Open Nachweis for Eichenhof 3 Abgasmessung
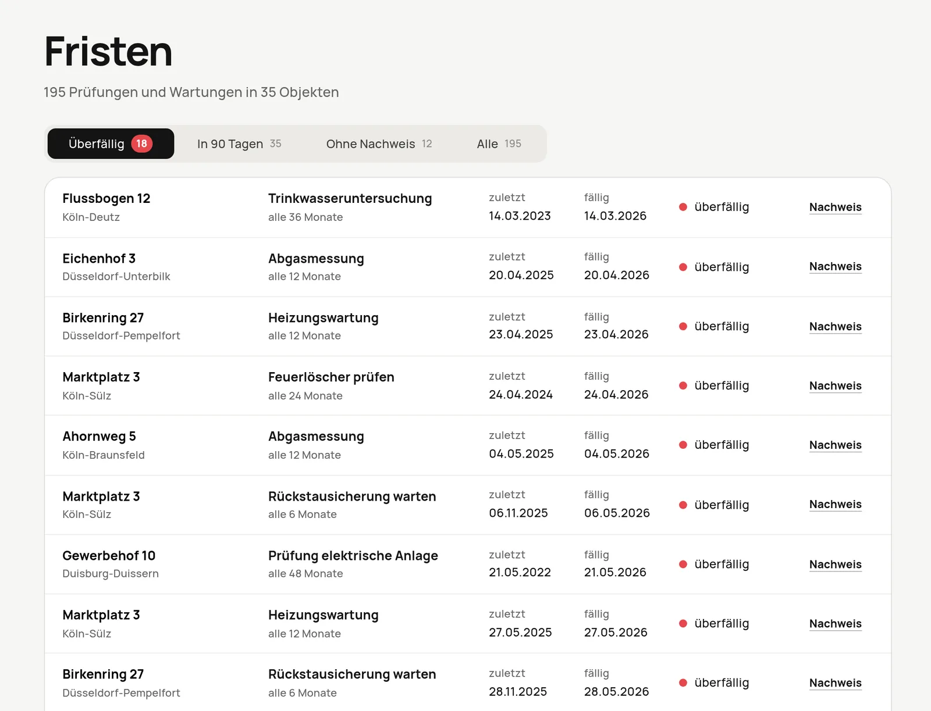Image resolution: width=931 pixels, height=711 pixels. (835, 266)
